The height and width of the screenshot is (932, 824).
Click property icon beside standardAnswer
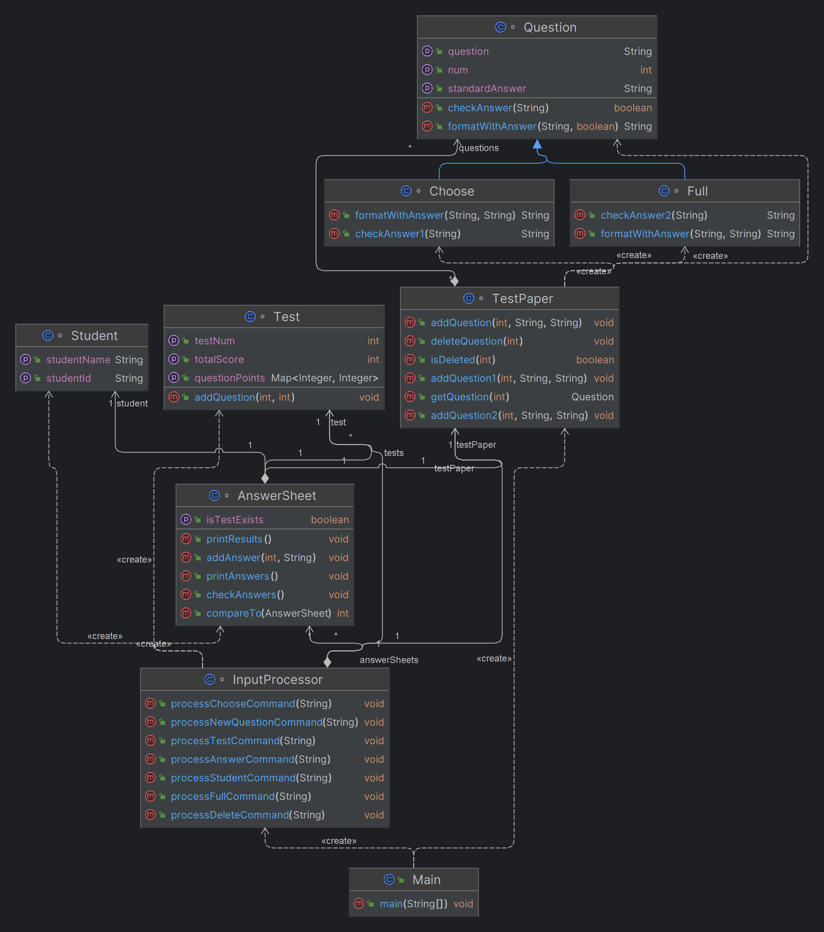coord(427,88)
